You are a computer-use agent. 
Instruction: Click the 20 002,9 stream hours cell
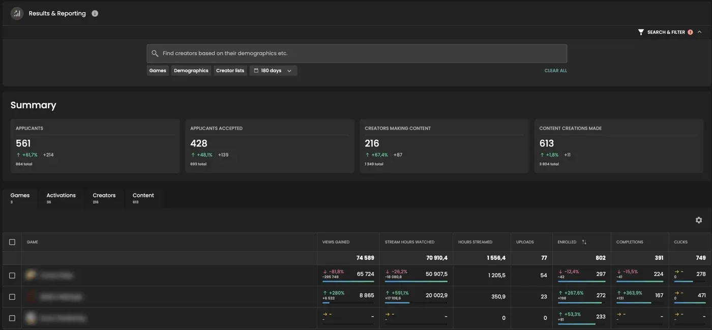pos(436,295)
